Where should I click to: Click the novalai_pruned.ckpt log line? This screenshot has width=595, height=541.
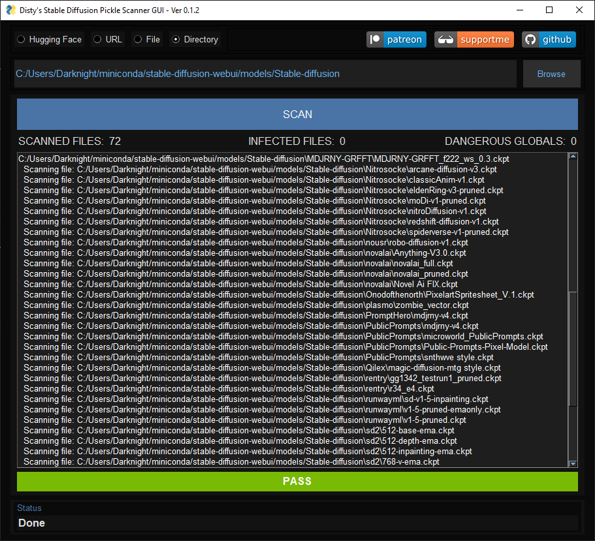tap(246, 273)
